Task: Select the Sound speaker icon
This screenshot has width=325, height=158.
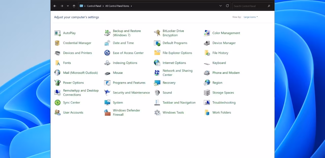Action: (157, 93)
